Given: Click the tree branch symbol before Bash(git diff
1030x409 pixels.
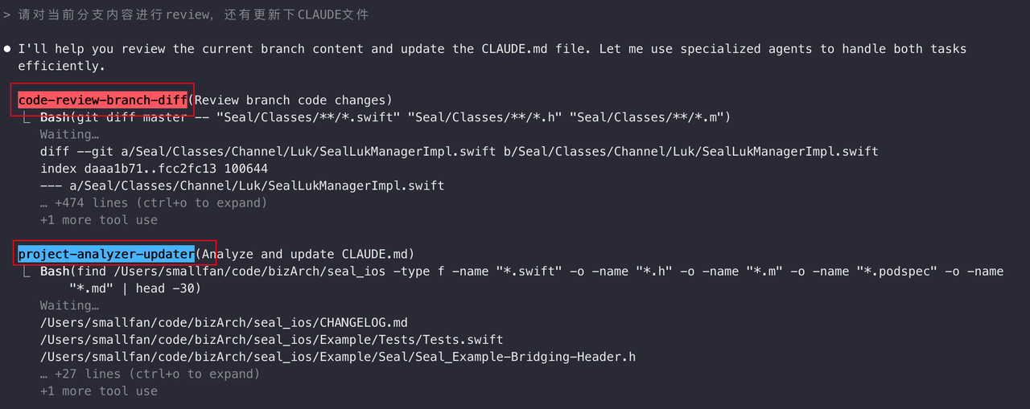Looking at the screenshot, I should click(27, 117).
